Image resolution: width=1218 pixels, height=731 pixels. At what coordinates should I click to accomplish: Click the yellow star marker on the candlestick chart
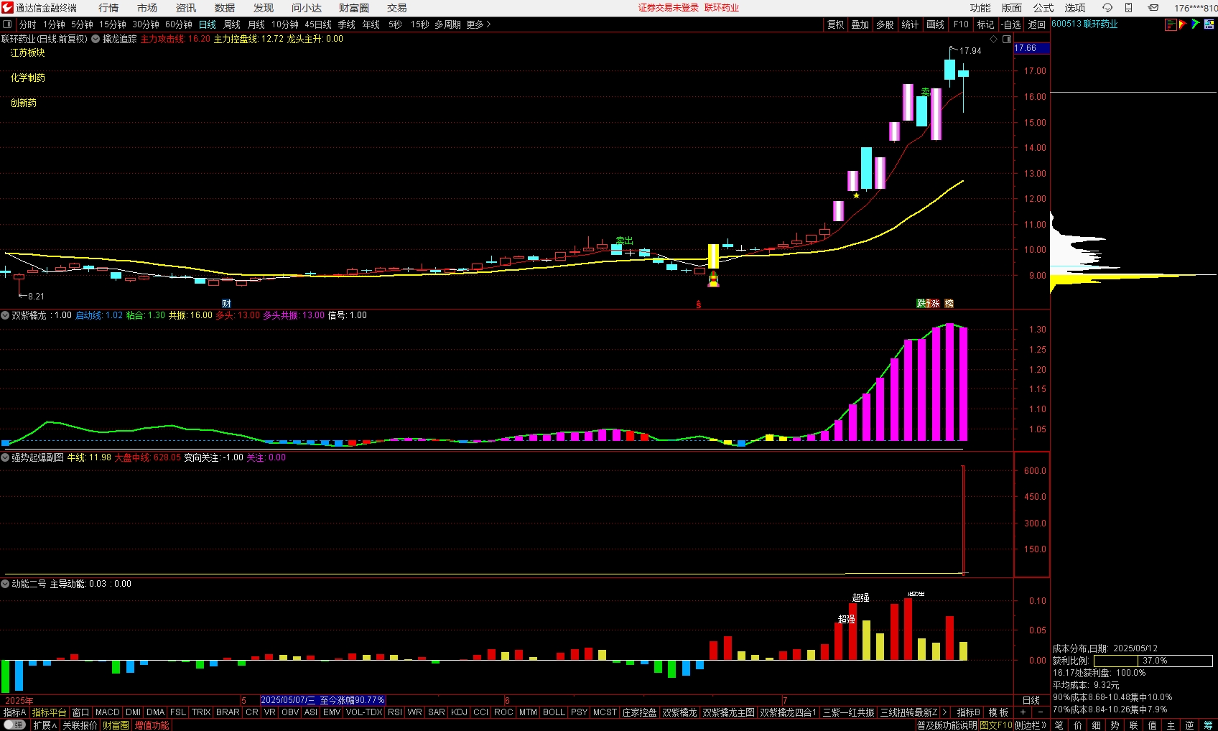(x=856, y=195)
